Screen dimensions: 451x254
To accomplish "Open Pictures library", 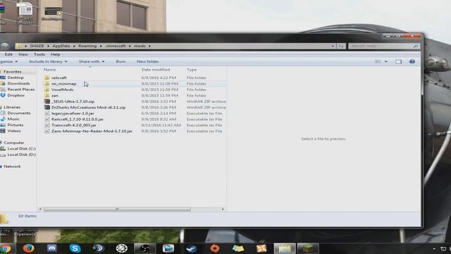I will (16, 125).
